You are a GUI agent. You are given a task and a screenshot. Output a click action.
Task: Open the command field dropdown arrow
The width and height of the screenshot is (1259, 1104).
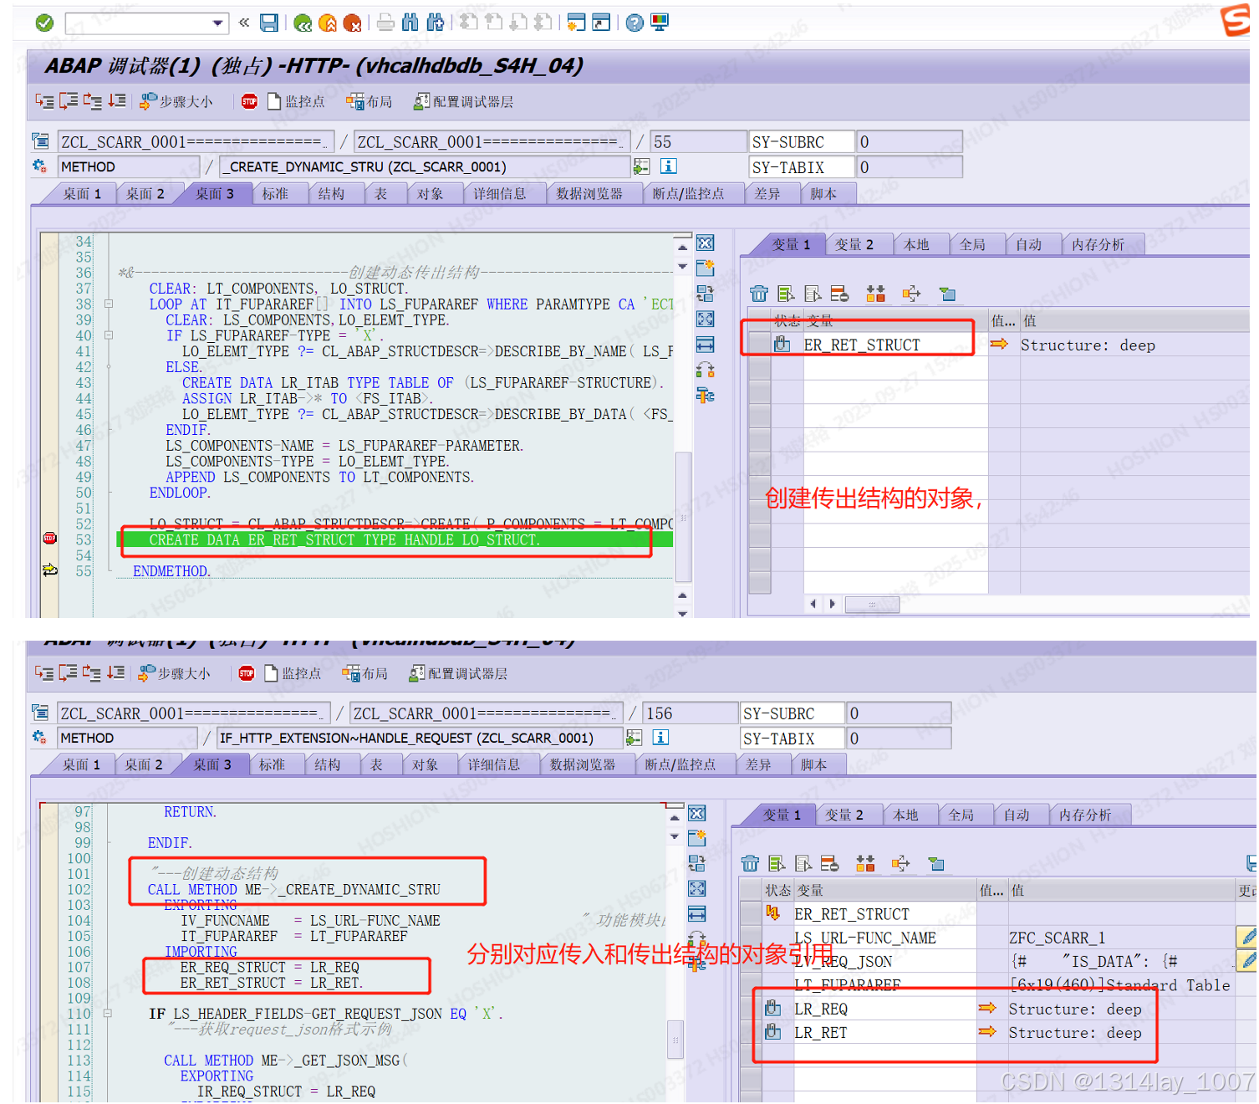pos(217,23)
